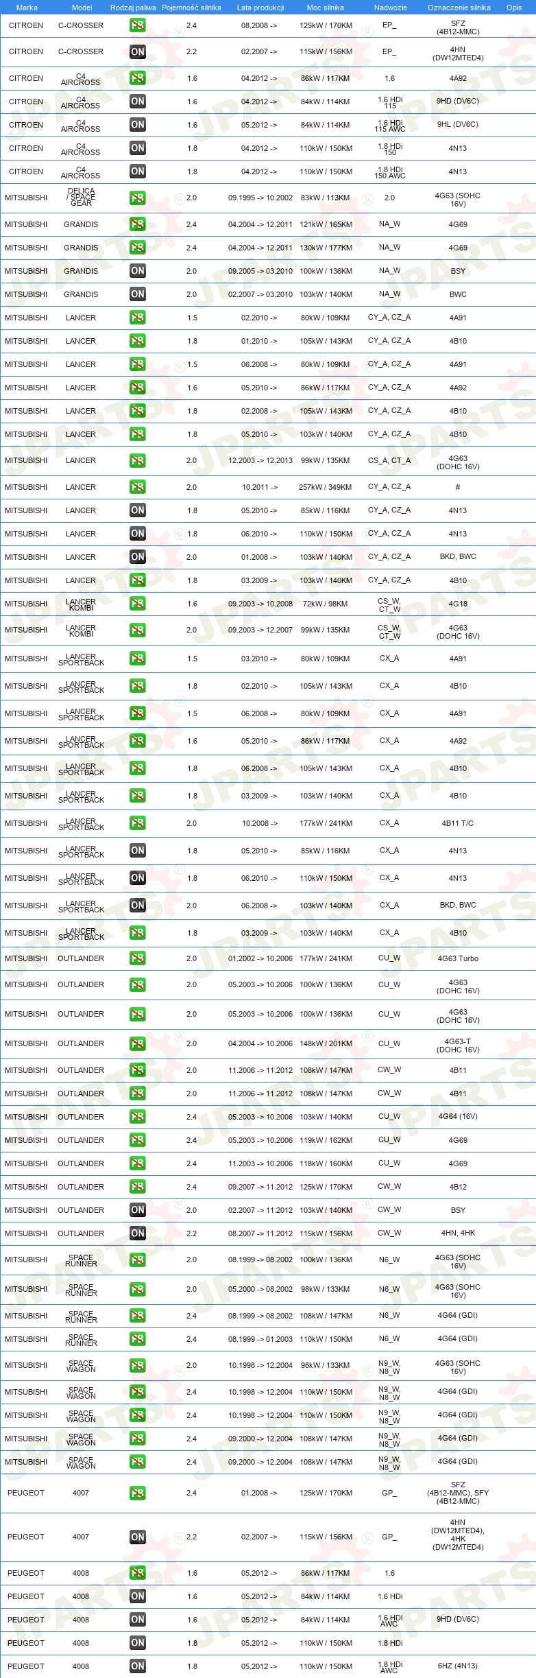Click petrol icon in Outlander 4B12 row

[138, 1187]
